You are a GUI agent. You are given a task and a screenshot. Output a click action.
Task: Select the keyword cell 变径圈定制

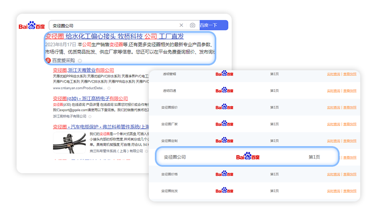click(169, 141)
